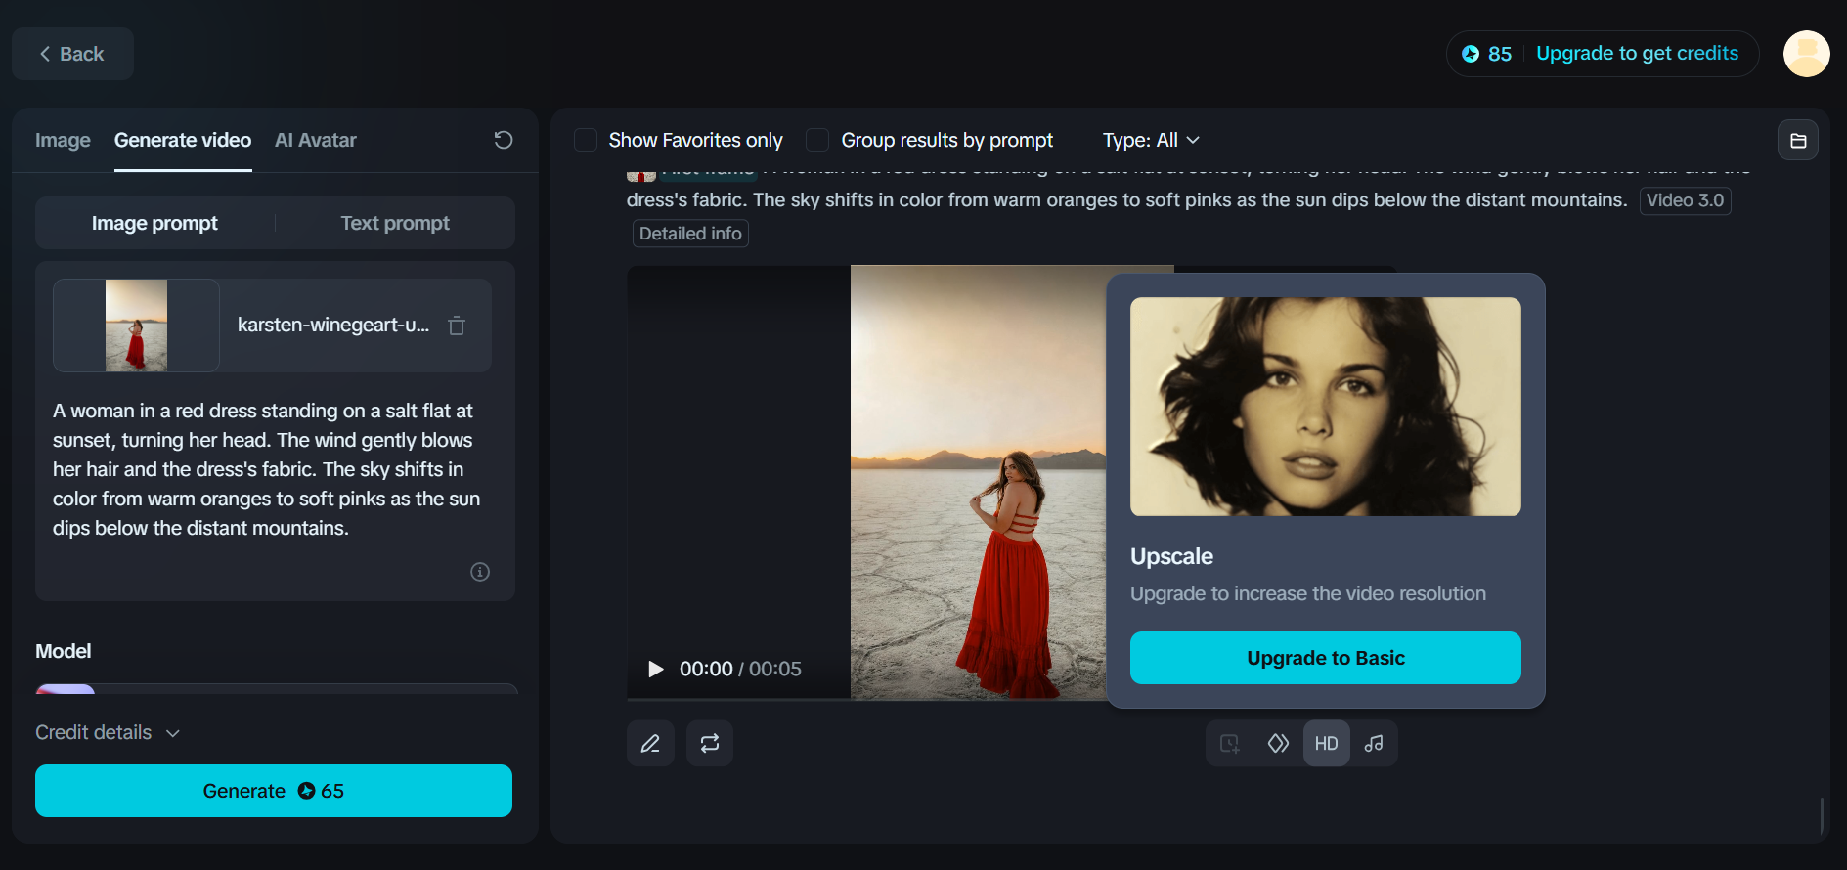This screenshot has height=870, width=1847.
Task: Click into the prompt description text box
Action: click(x=268, y=469)
